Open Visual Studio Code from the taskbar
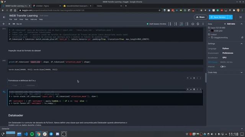 click(x=26, y=134)
